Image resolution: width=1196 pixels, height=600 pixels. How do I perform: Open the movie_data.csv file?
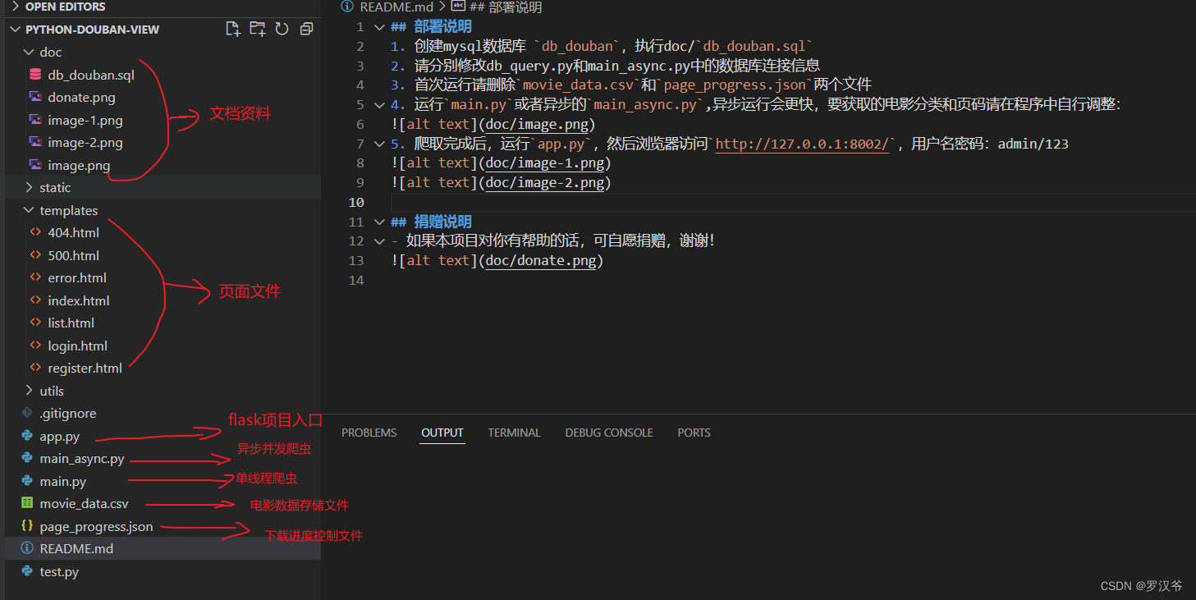[84, 504]
